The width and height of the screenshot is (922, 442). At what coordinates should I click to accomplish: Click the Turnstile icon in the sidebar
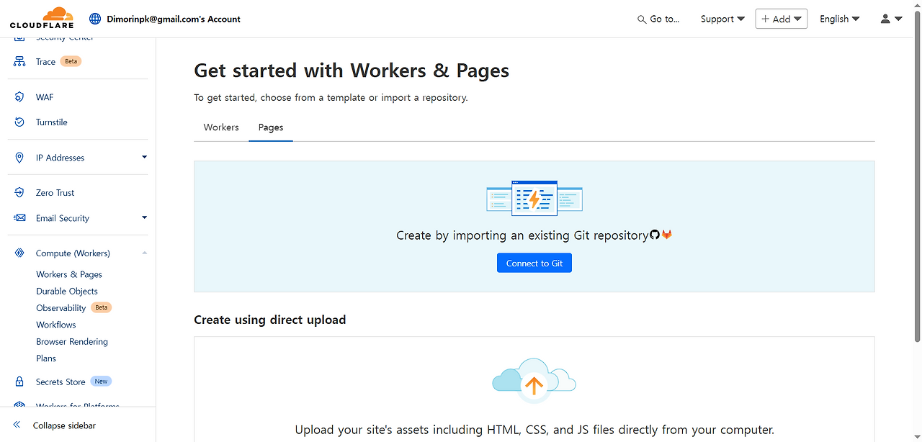coord(19,122)
